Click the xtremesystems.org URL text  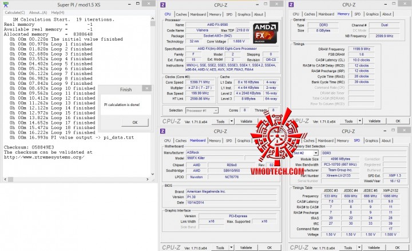[x=44, y=158]
